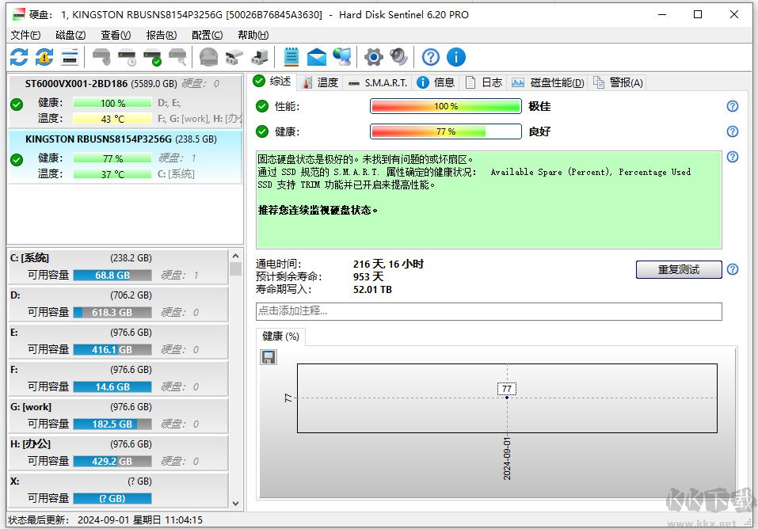758x529 pixels.
Task: Click the globe network monitor toolbar icon
Action: [x=342, y=57]
